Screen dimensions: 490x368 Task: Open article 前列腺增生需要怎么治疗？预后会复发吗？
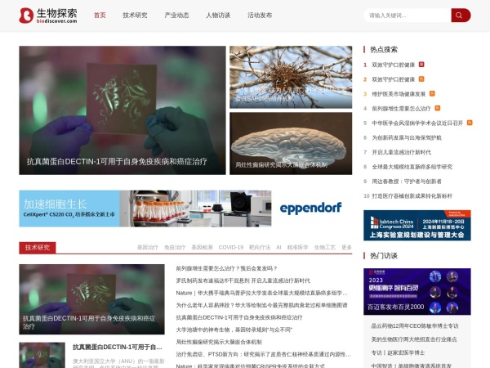pyautogui.click(x=226, y=268)
